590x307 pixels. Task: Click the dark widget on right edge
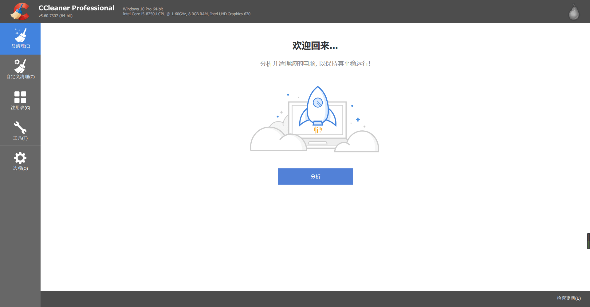pyautogui.click(x=588, y=241)
